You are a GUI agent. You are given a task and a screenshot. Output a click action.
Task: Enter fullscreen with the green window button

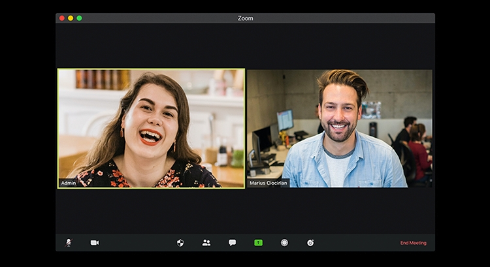pos(79,18)
